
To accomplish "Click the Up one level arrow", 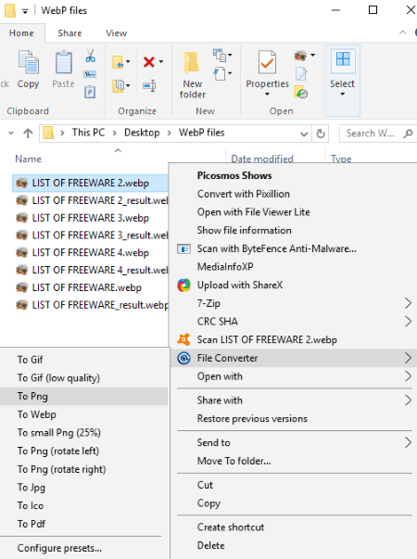I will point(28,133).
